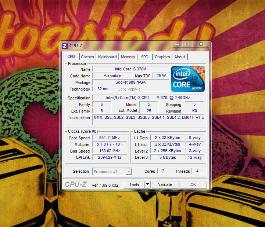Click the L1 Data 8-way associativity value
This screenshot has height=227, width=265.
tap(195, 138)
